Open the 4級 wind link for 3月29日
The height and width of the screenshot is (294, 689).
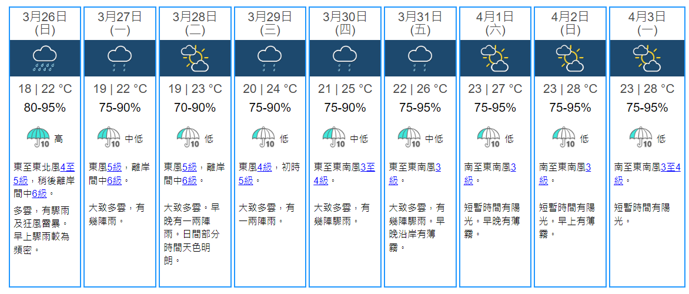pyautogui.click(x=265, y=168)
